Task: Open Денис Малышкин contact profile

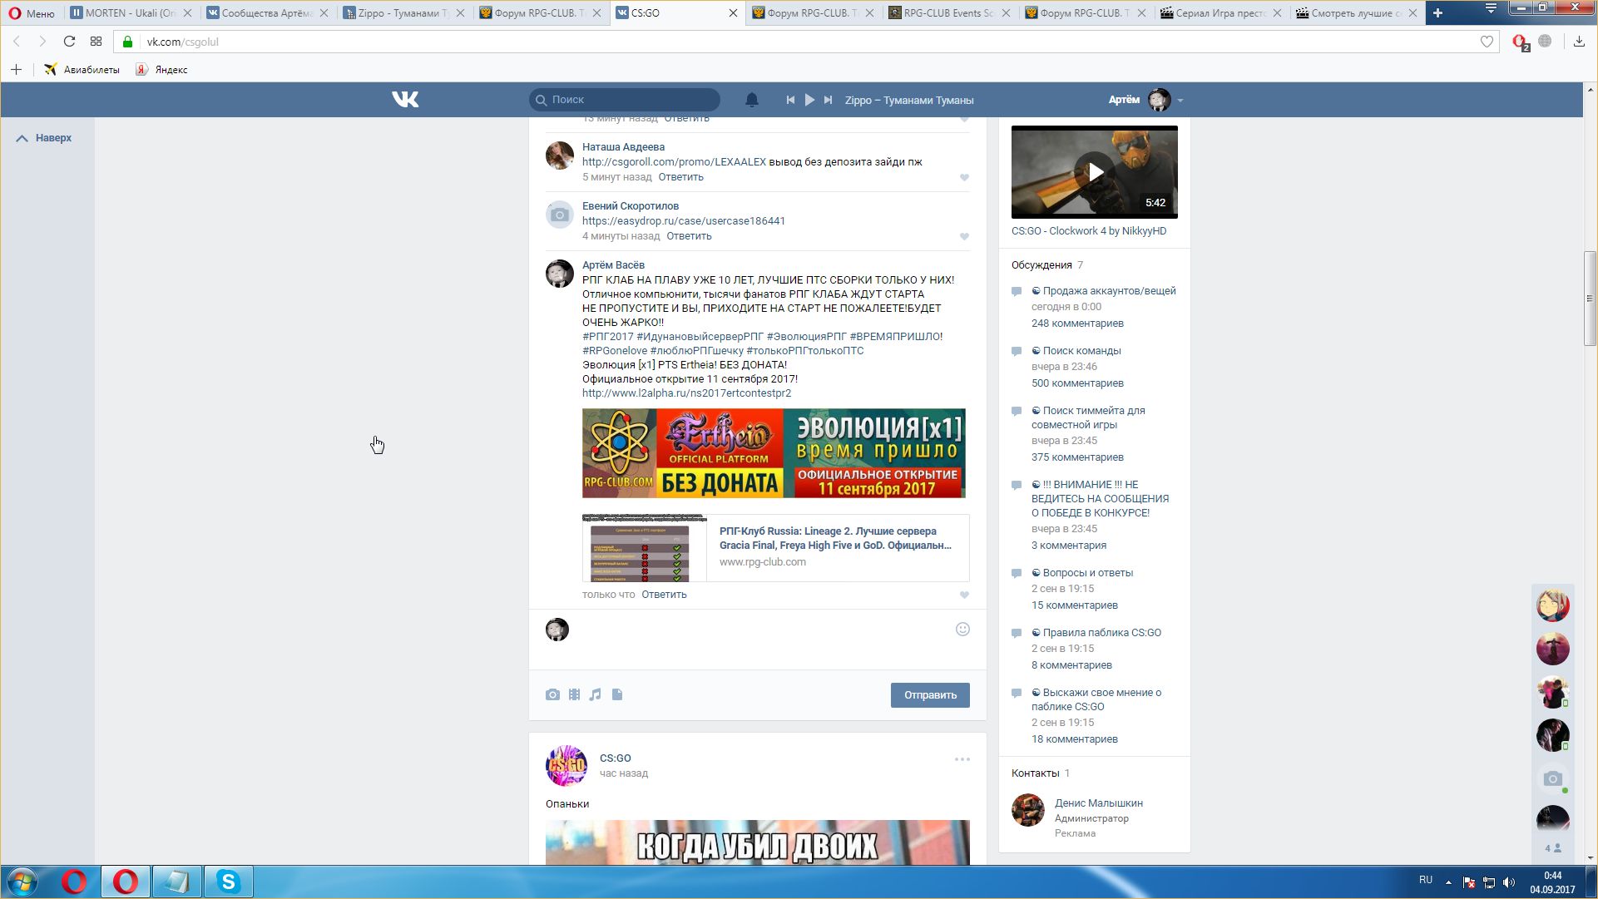Action: click(x=1099, y=803)
